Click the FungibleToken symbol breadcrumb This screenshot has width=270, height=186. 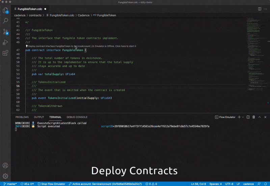coord(105,15)
